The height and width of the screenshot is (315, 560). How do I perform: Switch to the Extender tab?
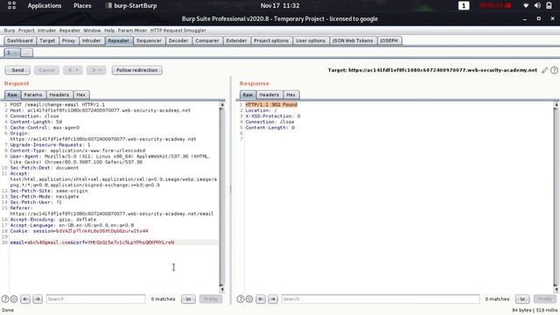(x=236, y=41)
